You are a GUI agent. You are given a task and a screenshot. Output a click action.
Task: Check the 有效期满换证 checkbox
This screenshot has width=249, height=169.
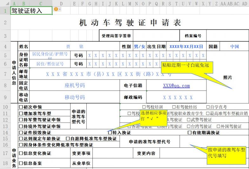189,132
